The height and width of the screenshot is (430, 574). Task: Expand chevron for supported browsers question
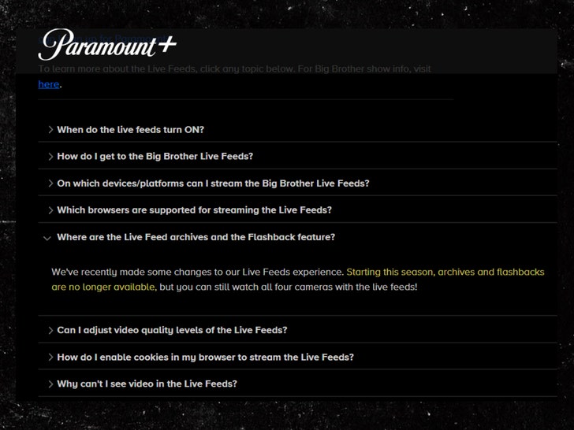click(50, 210)
